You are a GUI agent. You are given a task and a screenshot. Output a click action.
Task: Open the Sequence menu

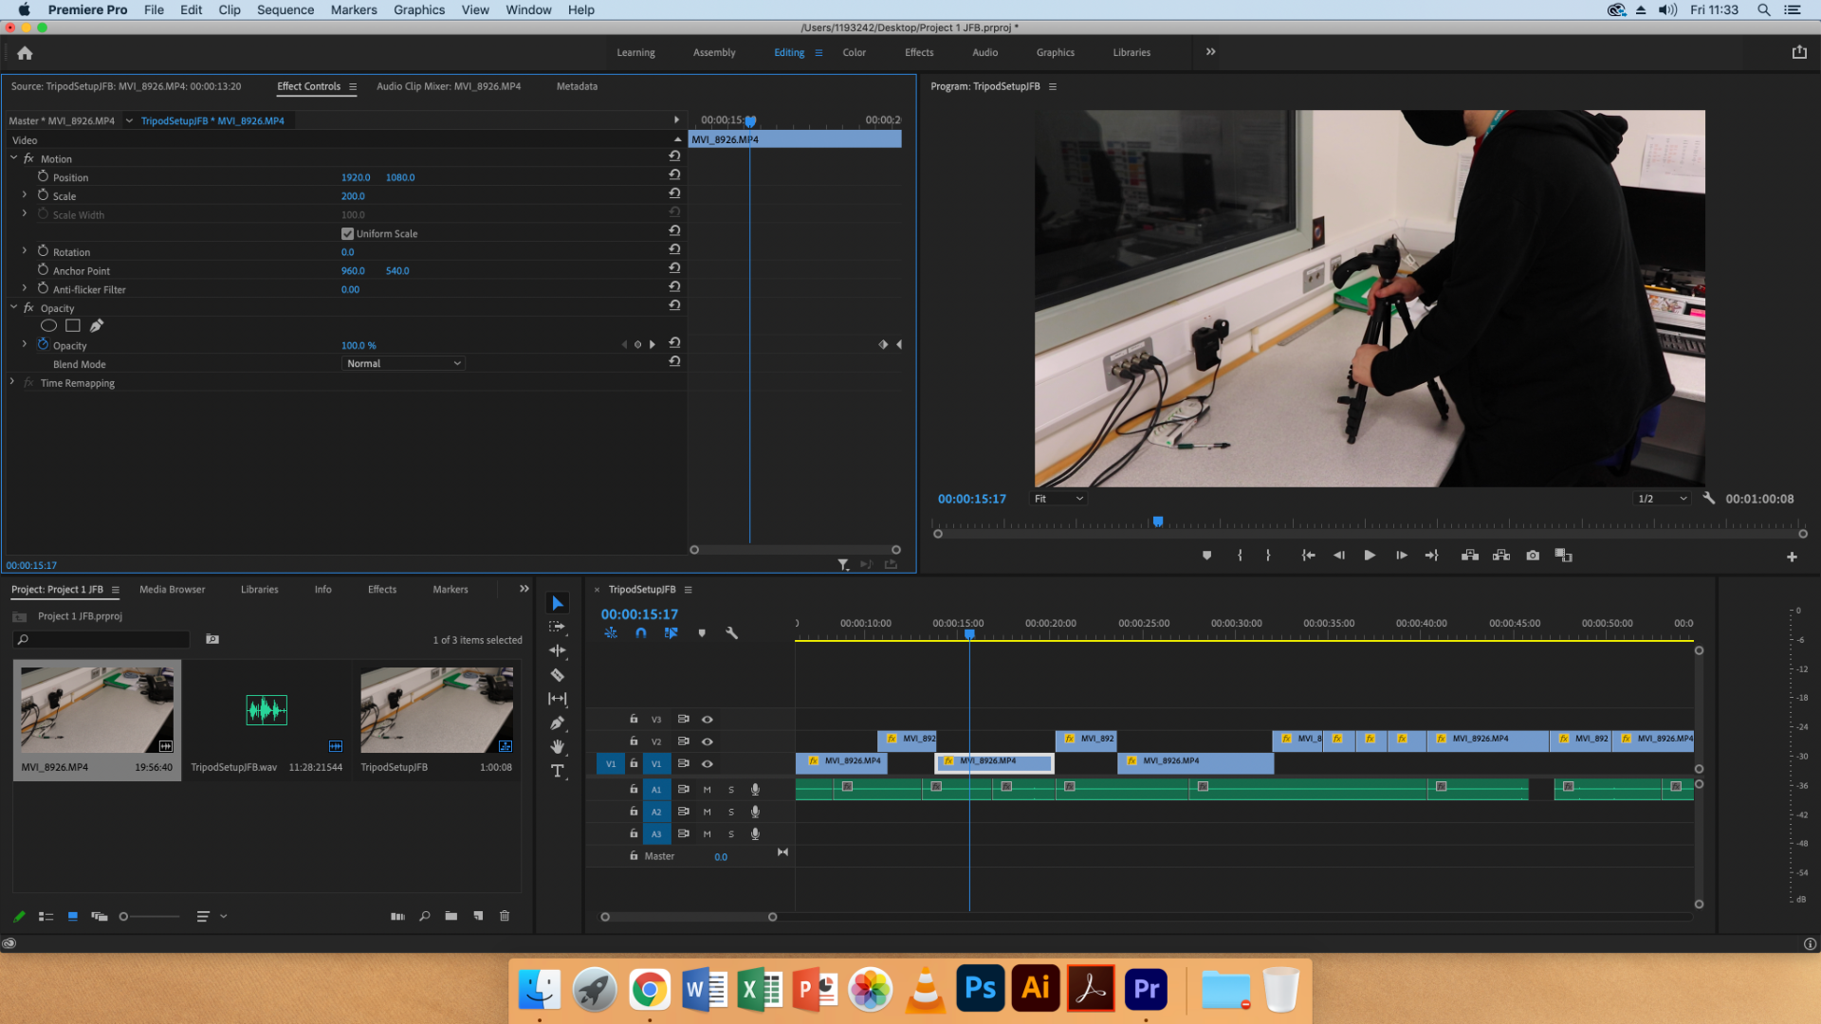[285, 9]
